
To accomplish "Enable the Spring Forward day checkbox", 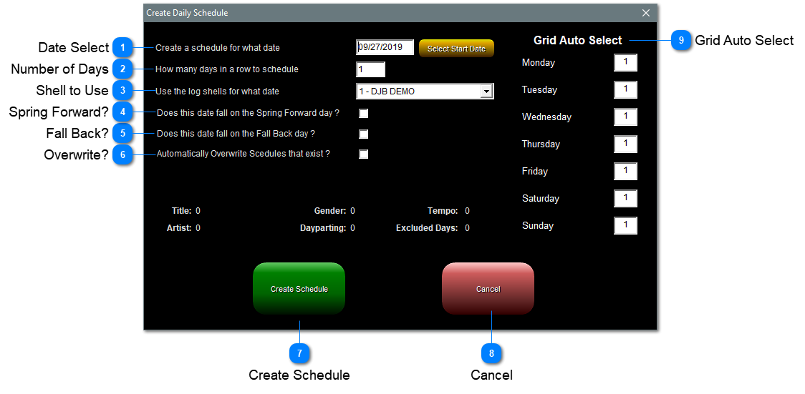I will click(364, 113).
